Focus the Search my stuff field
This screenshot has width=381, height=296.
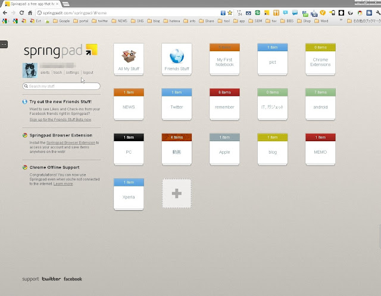pyautogui.click(x=61, y=86)
